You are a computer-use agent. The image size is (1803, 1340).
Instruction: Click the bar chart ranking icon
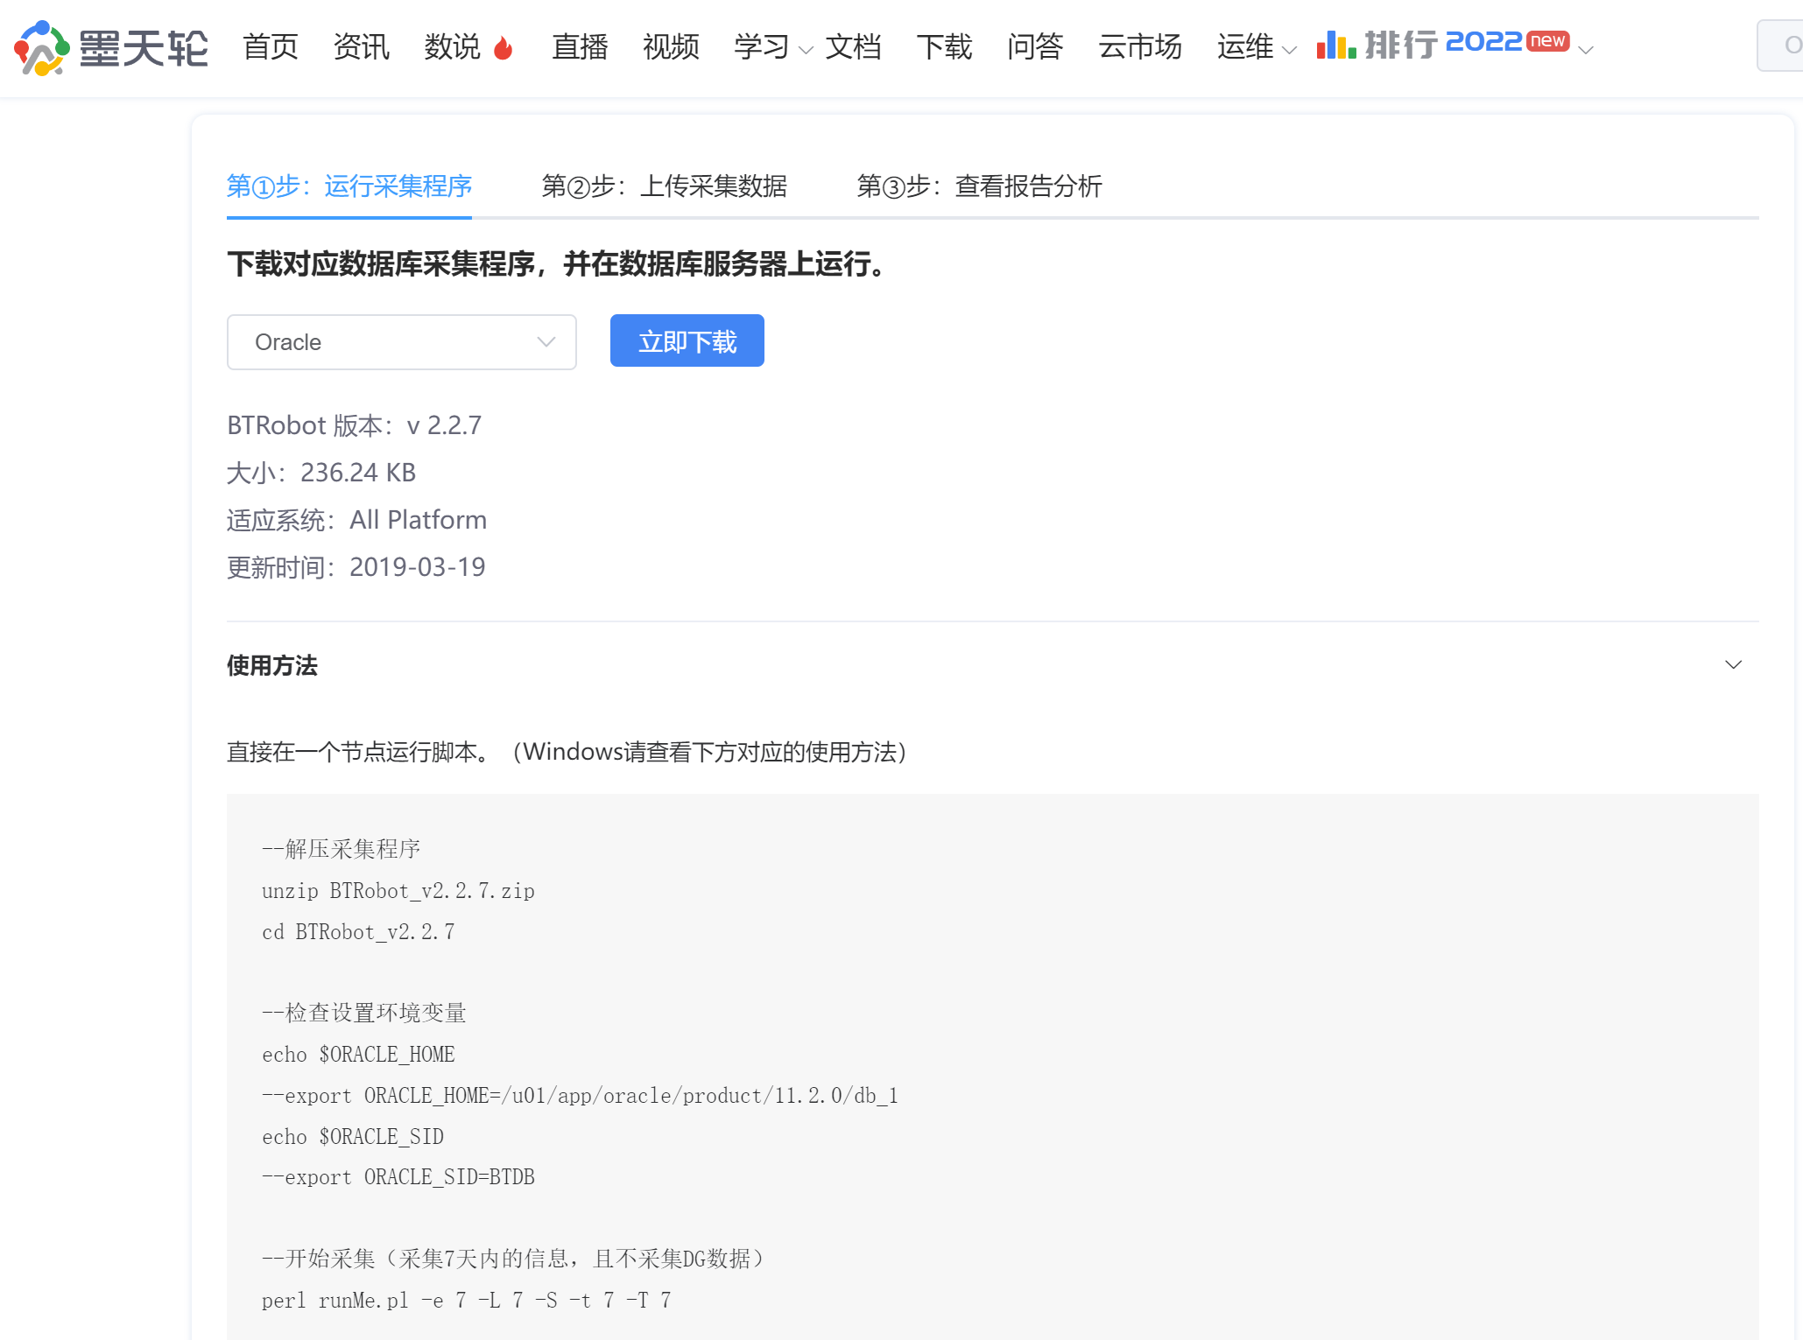click(1335, 45)
